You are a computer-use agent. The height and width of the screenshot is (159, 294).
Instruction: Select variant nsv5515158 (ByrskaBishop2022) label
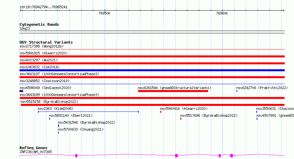coord(49,102)
